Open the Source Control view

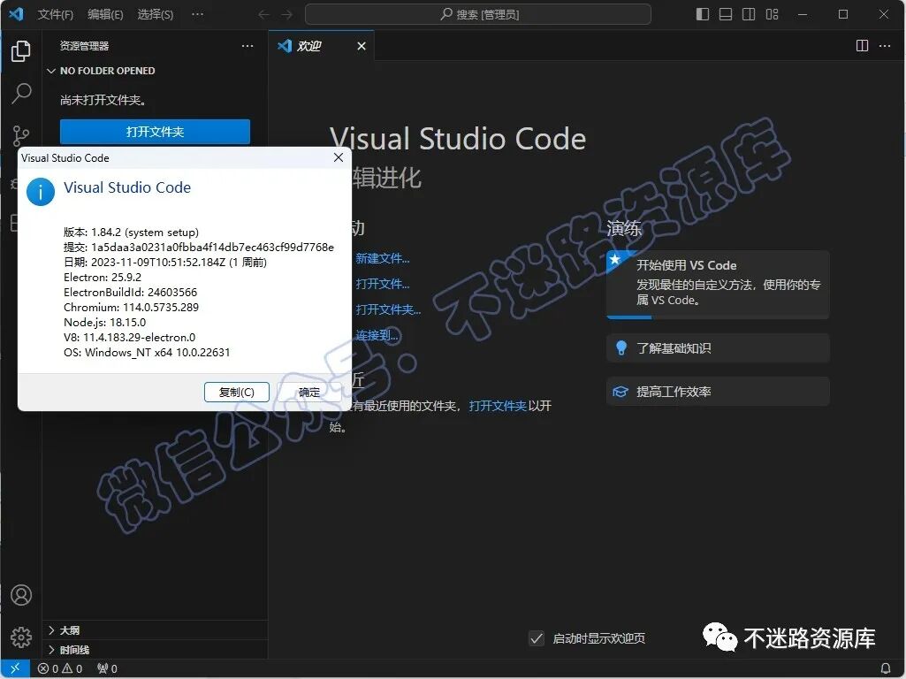21,135
